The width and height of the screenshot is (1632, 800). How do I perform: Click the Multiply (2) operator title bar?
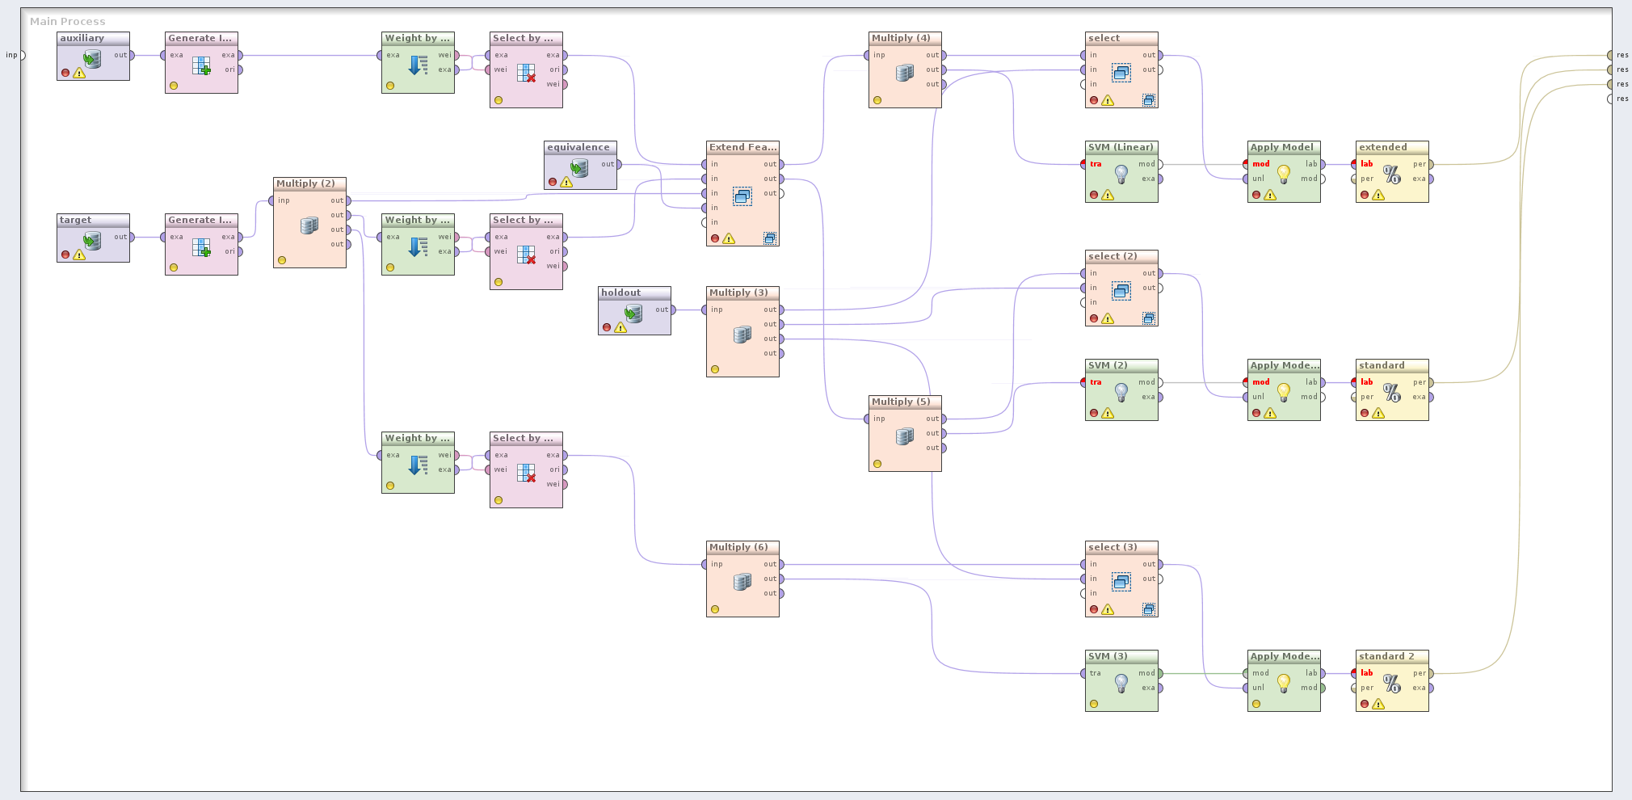coord(306,183)
